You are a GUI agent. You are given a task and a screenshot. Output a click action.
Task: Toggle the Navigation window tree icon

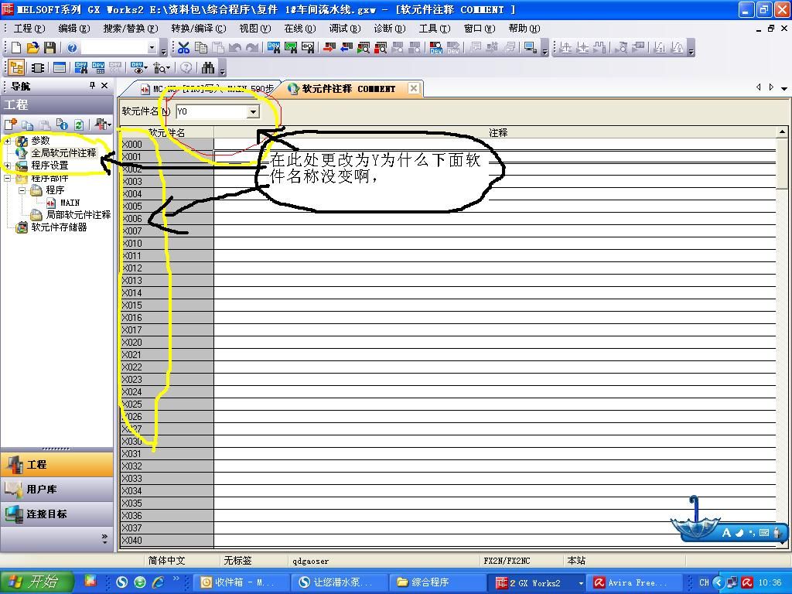coord(17,67)
